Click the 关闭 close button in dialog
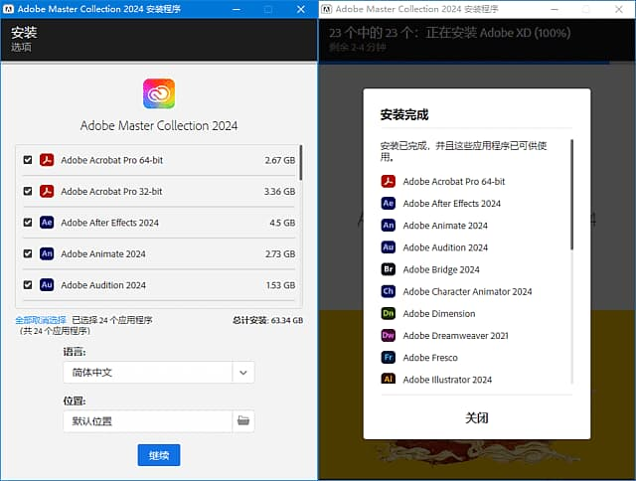 pyautogui.click(x=477, y=417)
